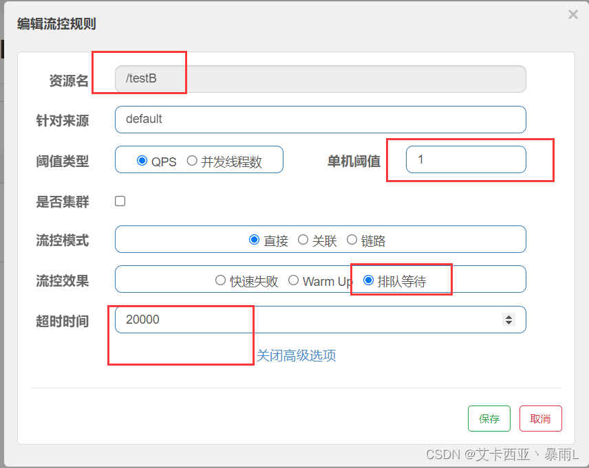Save the rule with the 保存 button

click(x=489, y=419)
